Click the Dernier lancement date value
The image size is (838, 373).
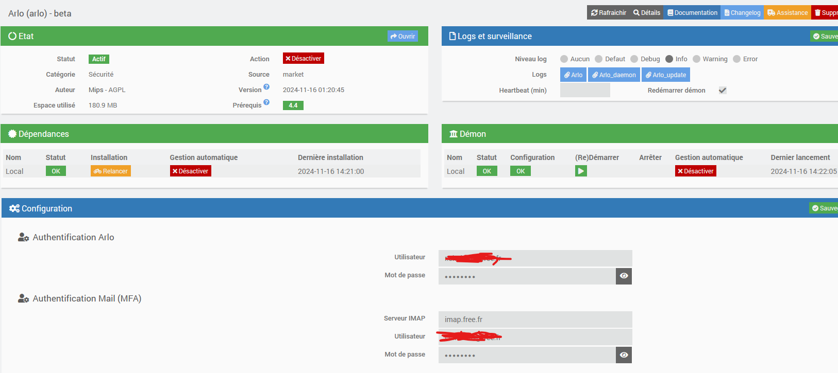803,171
